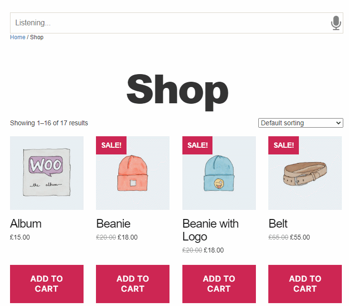
Task: Open the Album product title link
Action: [26, 224]
